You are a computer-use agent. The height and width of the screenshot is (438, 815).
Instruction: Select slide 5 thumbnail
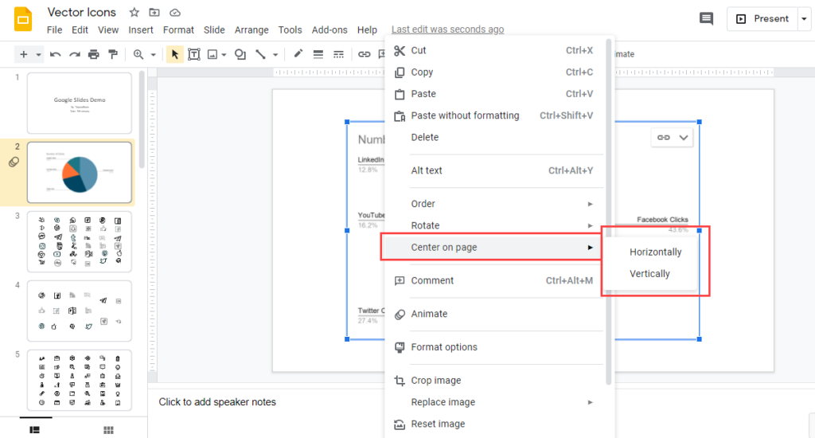click(x=80, y=380)
